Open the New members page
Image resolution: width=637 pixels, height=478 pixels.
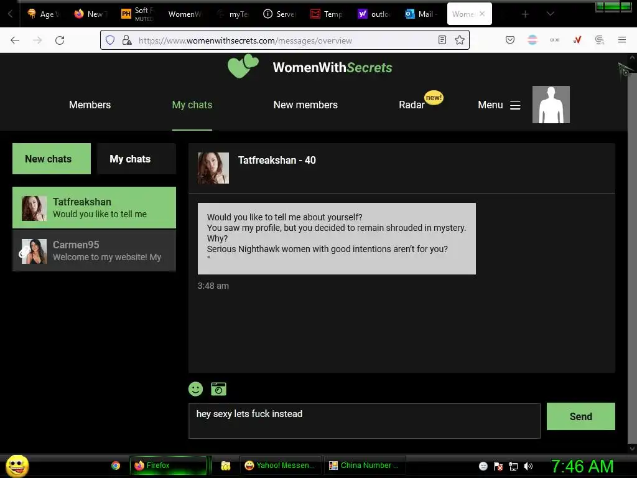pos(305,105)
